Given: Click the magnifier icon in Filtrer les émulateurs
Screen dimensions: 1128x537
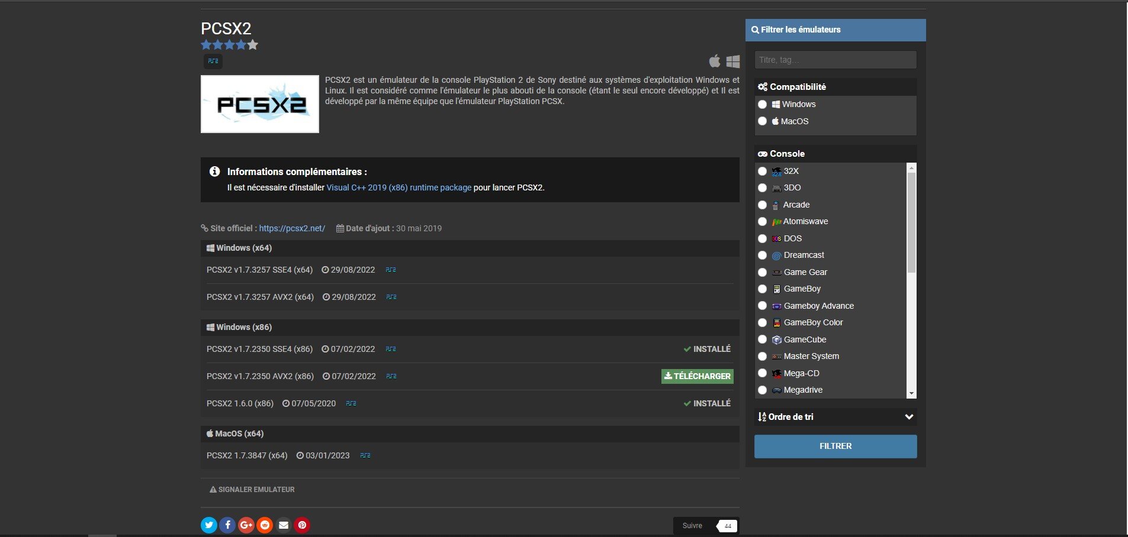Looking at the screenshot, I should click(x=755, y=30).
